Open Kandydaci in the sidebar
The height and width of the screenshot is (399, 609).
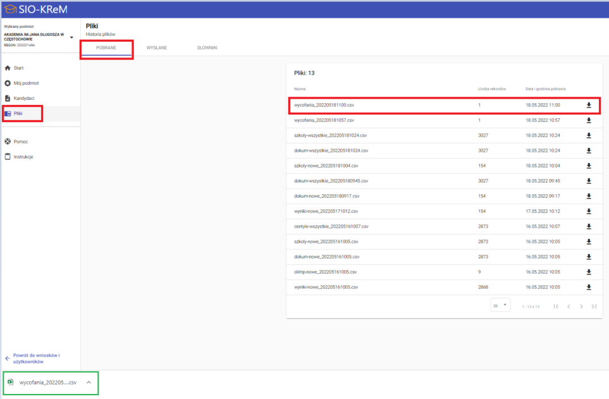23,98
